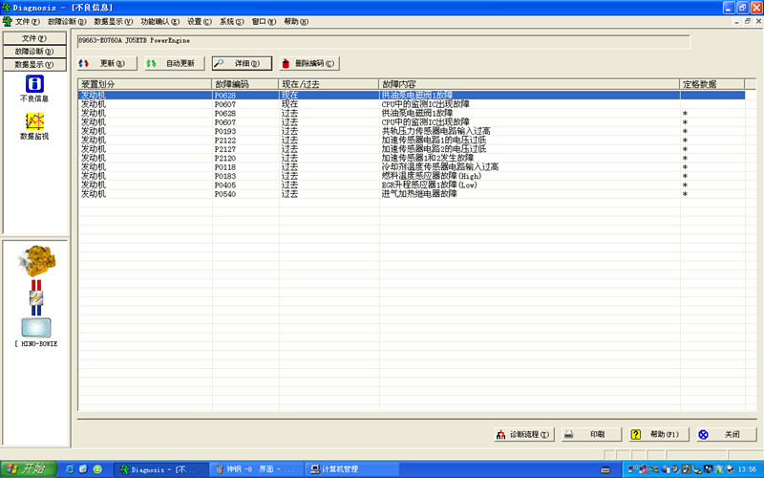Open the 系统 menu

(x=231, y=21)
